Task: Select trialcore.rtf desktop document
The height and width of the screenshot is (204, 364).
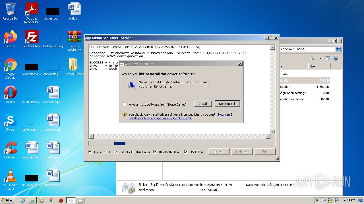Action: point(53,178)
